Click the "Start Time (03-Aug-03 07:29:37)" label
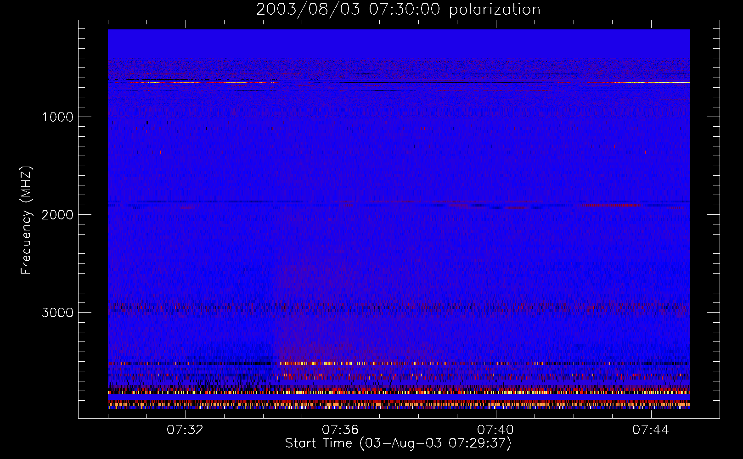The height and width of the screenshot is (459, 743). pyautogui.click(x=398, y=443)
